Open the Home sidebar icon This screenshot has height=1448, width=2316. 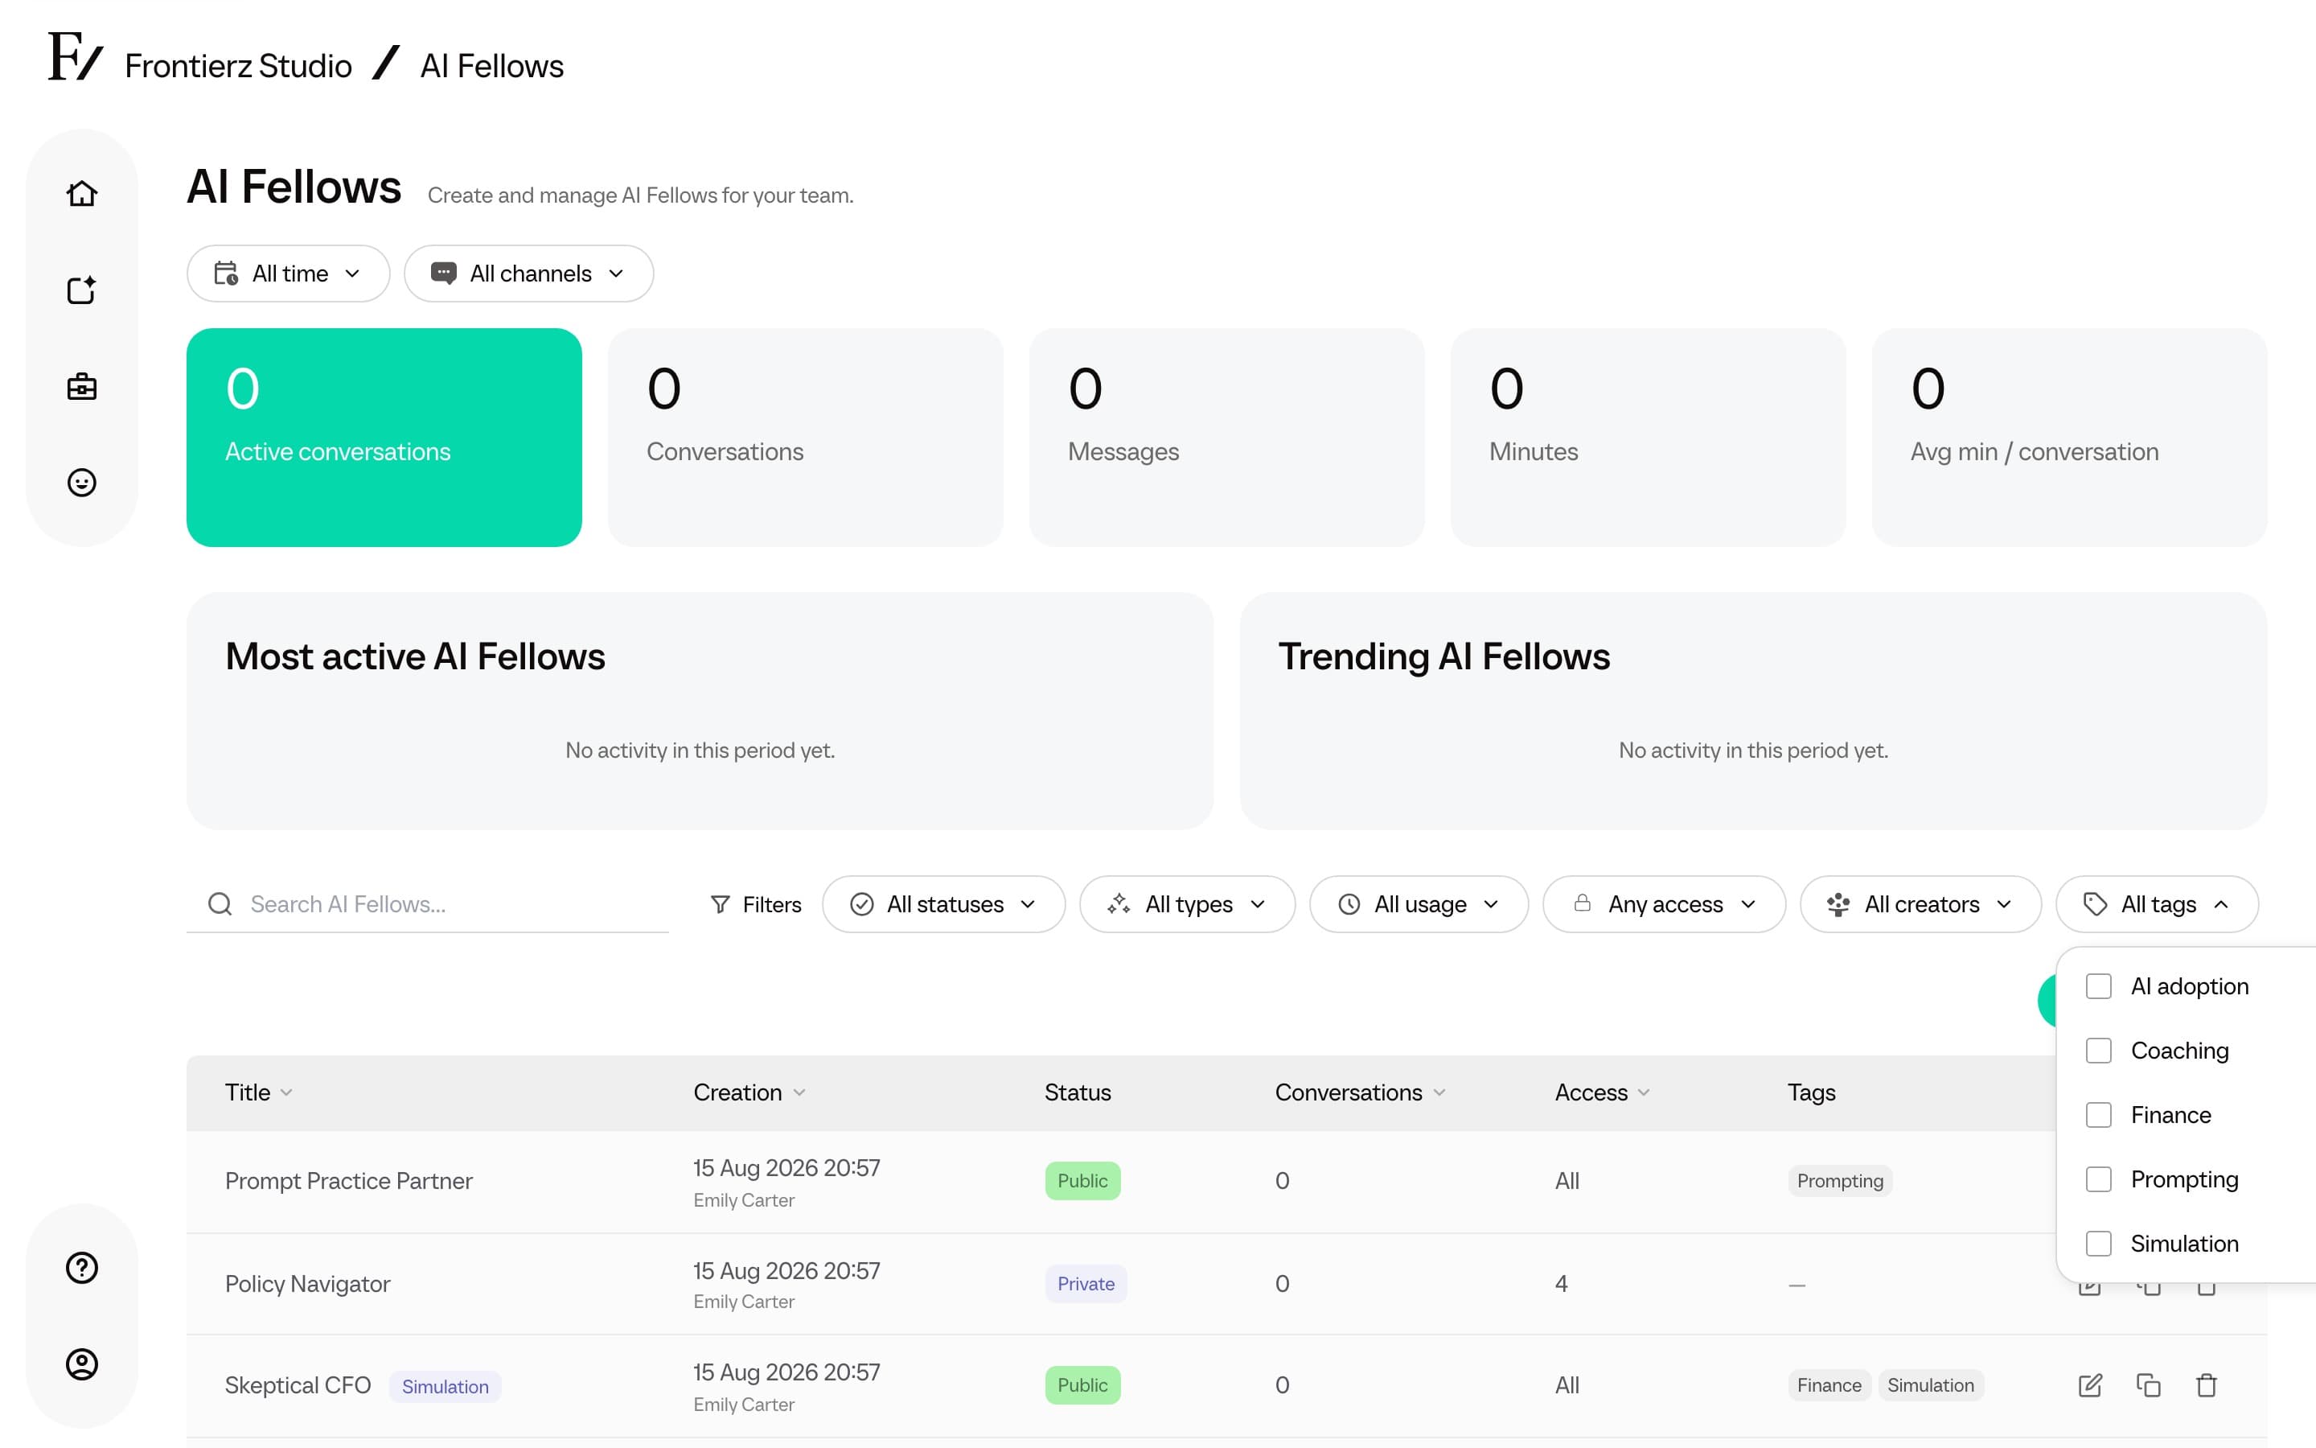[x=82, y=193]
